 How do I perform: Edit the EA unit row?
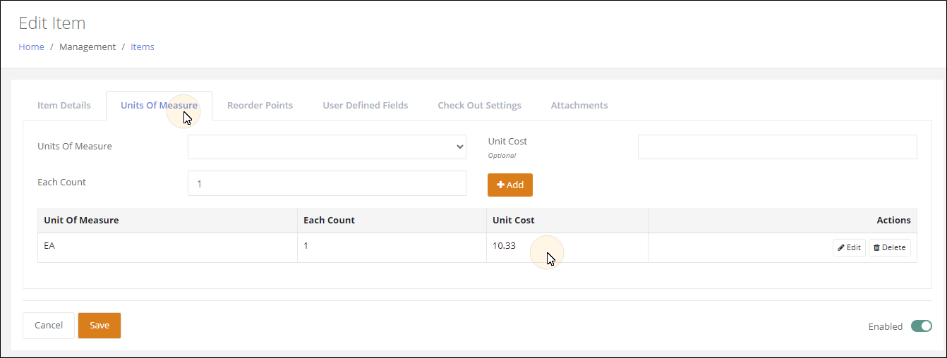(x=849, y=247)
